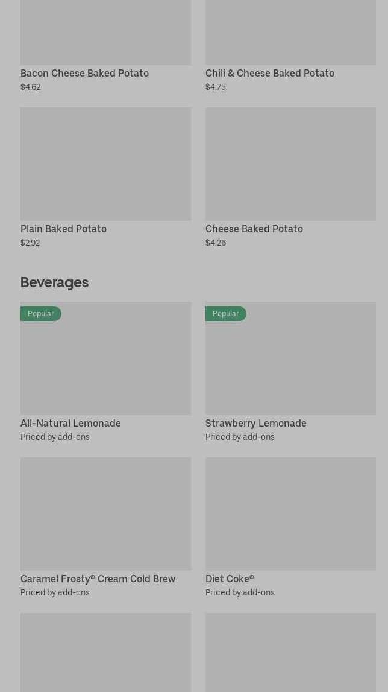Screen dimensions: 388x692
Task: View the Caramel Frosty Cream Cold Brew photo
Action: coord(105,513)
